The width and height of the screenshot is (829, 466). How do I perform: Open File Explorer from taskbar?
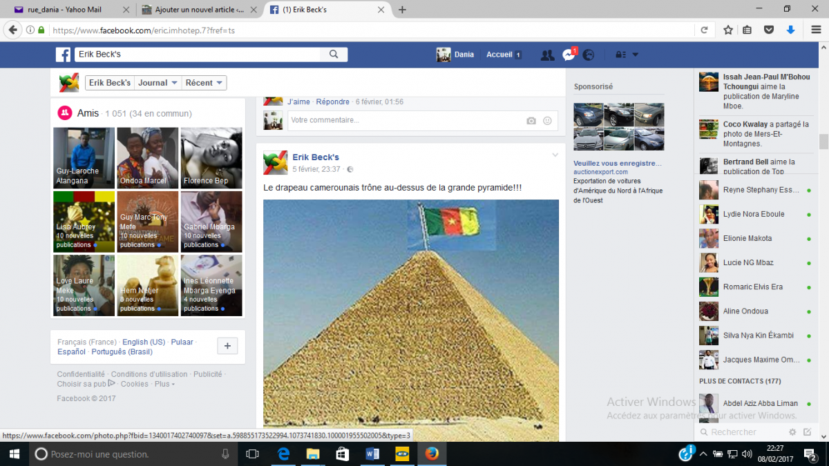point(313,454)
